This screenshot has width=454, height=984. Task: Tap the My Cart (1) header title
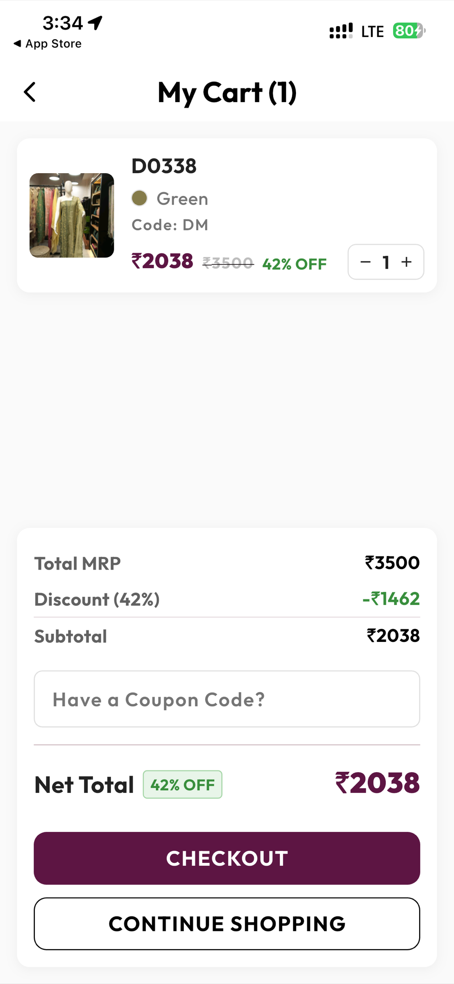tap(227, 92)
